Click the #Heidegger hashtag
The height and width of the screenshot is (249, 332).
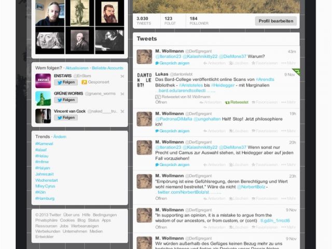point(223,85)
